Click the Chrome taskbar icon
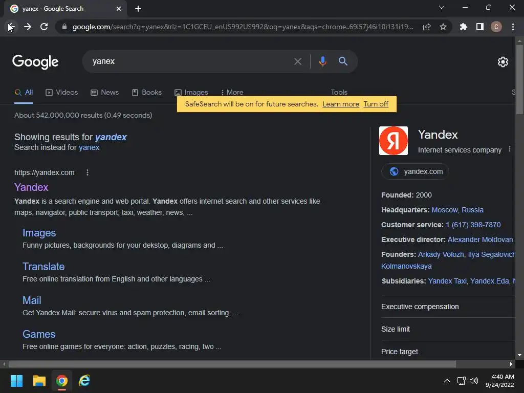The width and height of the screenshot is (524, 393). pos(61,381)
